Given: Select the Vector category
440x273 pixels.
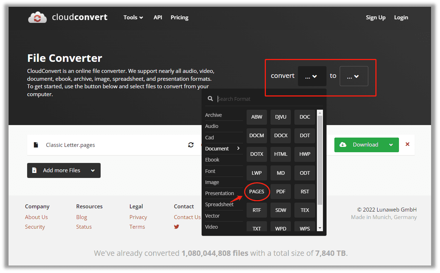Looking at the screenshot, I should [x=224, y=216].
